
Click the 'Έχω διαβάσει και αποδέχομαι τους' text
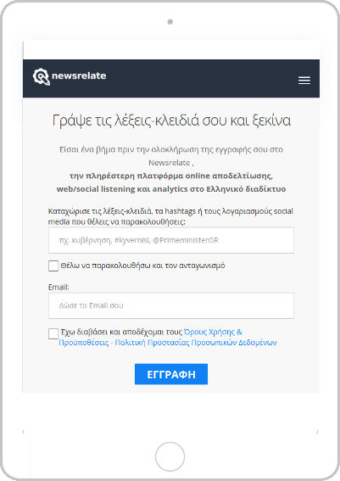point(121,332)
